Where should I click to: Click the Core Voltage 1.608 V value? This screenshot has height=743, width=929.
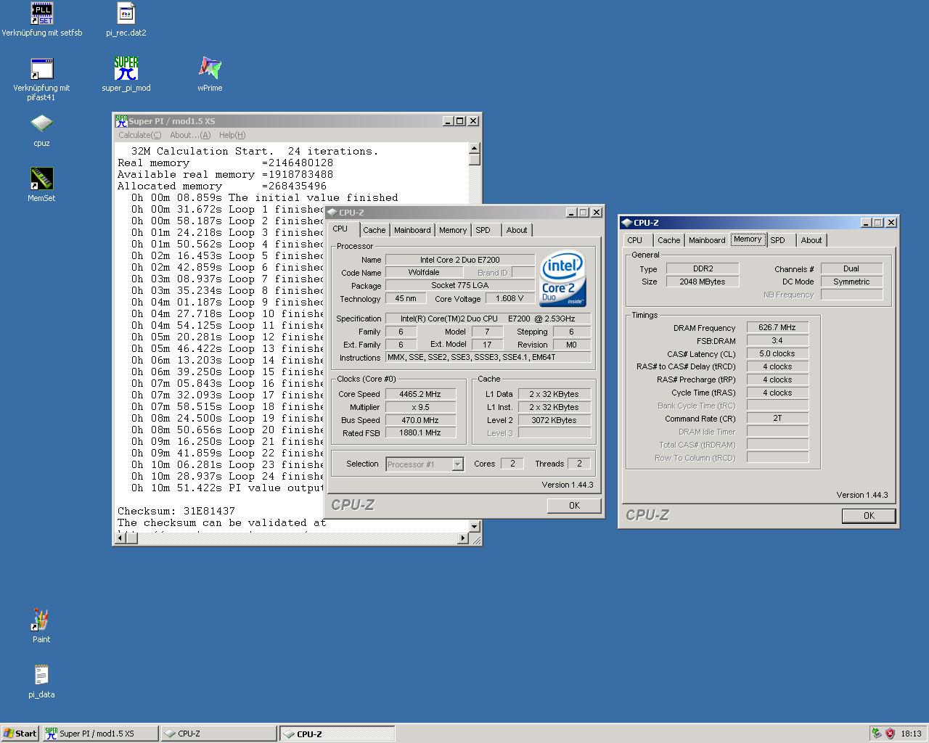click(x=510, y=298)
